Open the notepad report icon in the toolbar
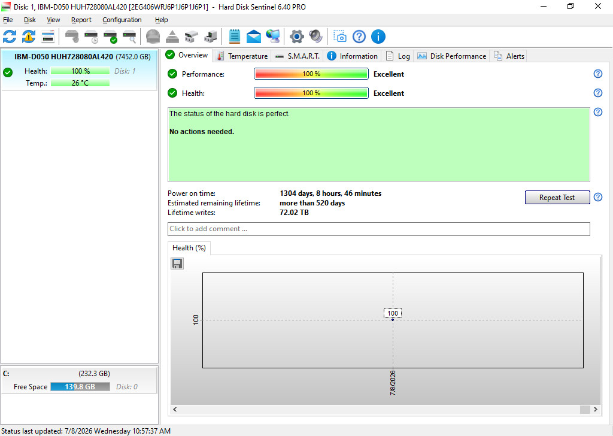 (x=235, y=37)
